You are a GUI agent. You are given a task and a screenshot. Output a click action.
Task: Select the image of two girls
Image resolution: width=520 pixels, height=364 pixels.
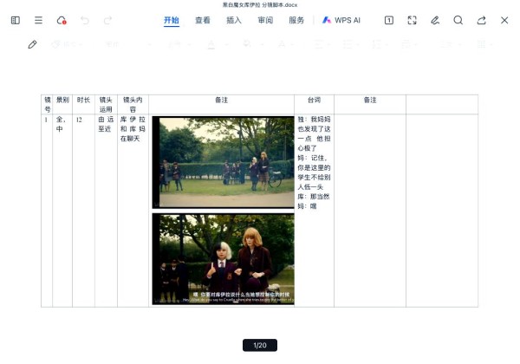coord(223,259)
